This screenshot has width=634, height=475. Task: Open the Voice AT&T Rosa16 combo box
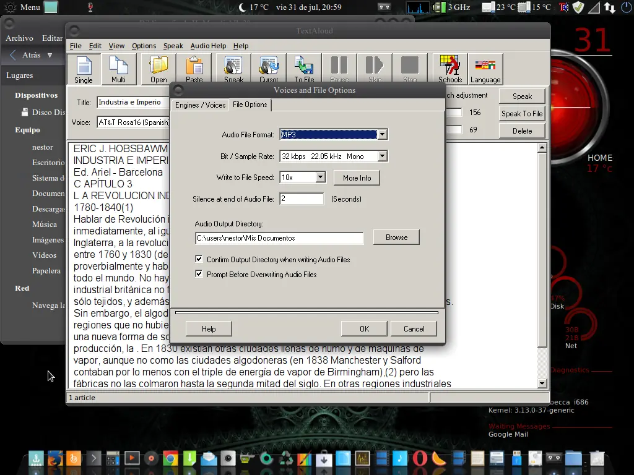click(134, 122)
